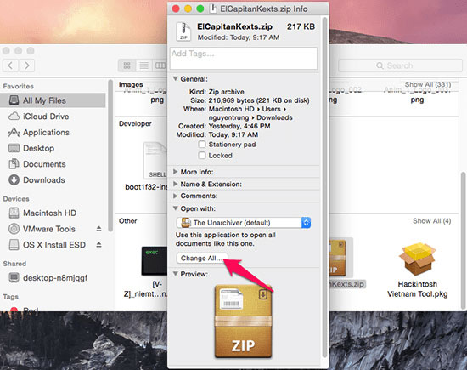Eject OS X Install ESD volume

point(98,245)
